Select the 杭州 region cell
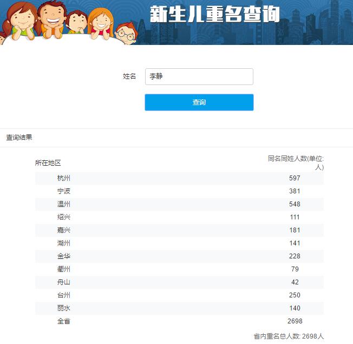Viewport: 353px width, 344px height. (x=64, y=178)
